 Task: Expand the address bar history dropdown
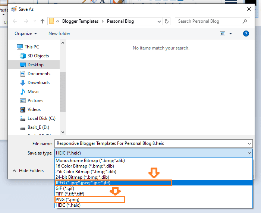(159, 21)
